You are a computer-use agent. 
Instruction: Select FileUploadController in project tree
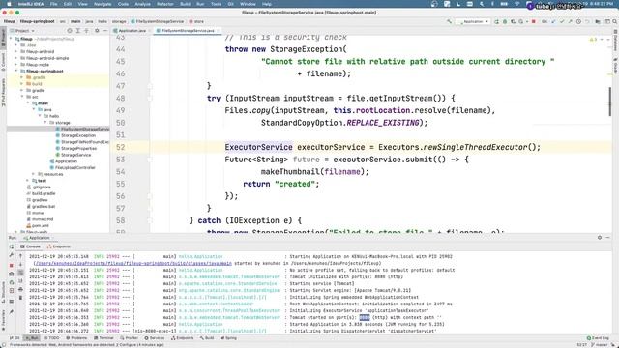(x=73, y=167)
